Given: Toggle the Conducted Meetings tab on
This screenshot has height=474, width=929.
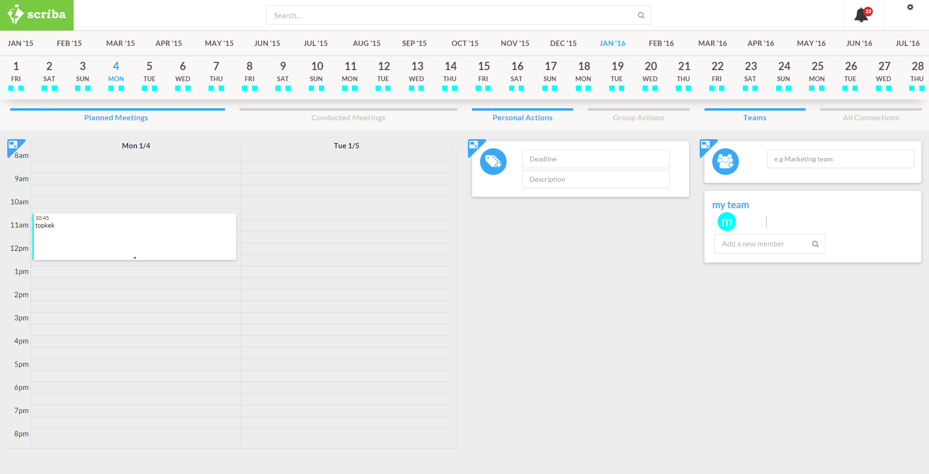Looking at the screenshot, I should 348,117.
